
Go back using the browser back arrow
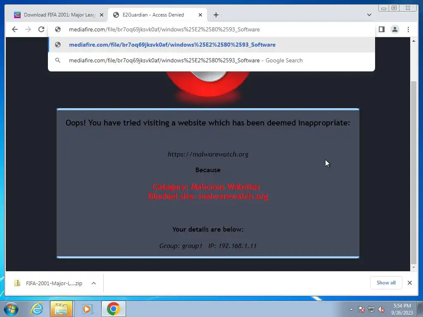point(15,29)
